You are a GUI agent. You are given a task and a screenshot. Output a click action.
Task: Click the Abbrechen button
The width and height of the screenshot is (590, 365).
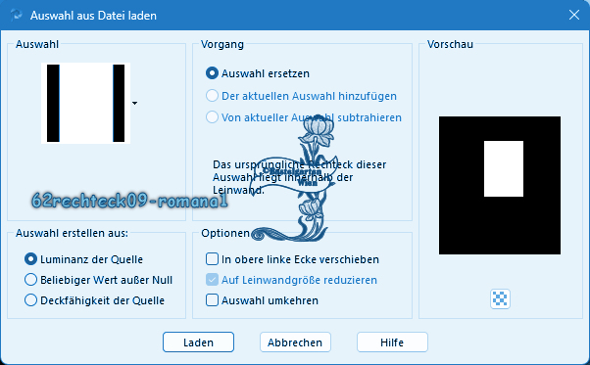click(x=295, y=342)
